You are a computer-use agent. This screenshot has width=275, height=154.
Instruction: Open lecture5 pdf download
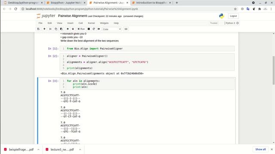60,149
